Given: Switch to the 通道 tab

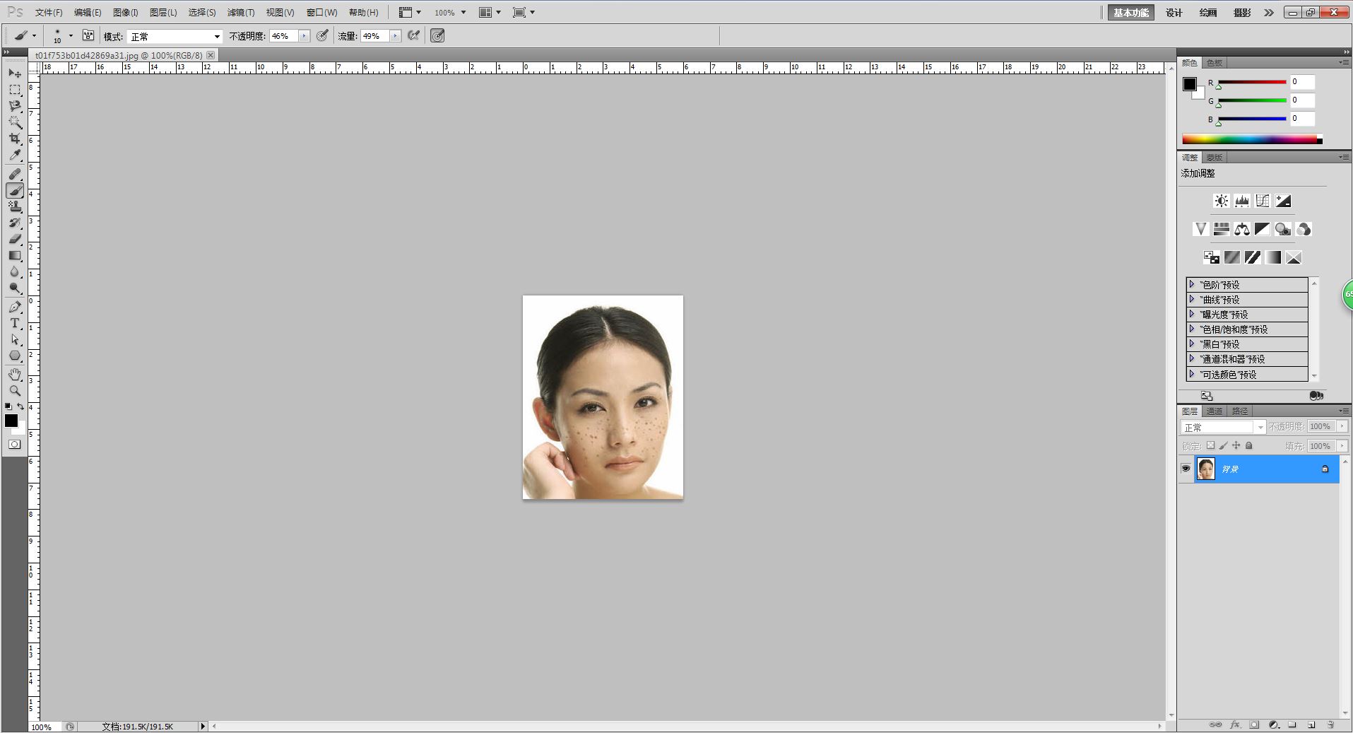Looking at the screenshot, I should (x=1215, y=411).
